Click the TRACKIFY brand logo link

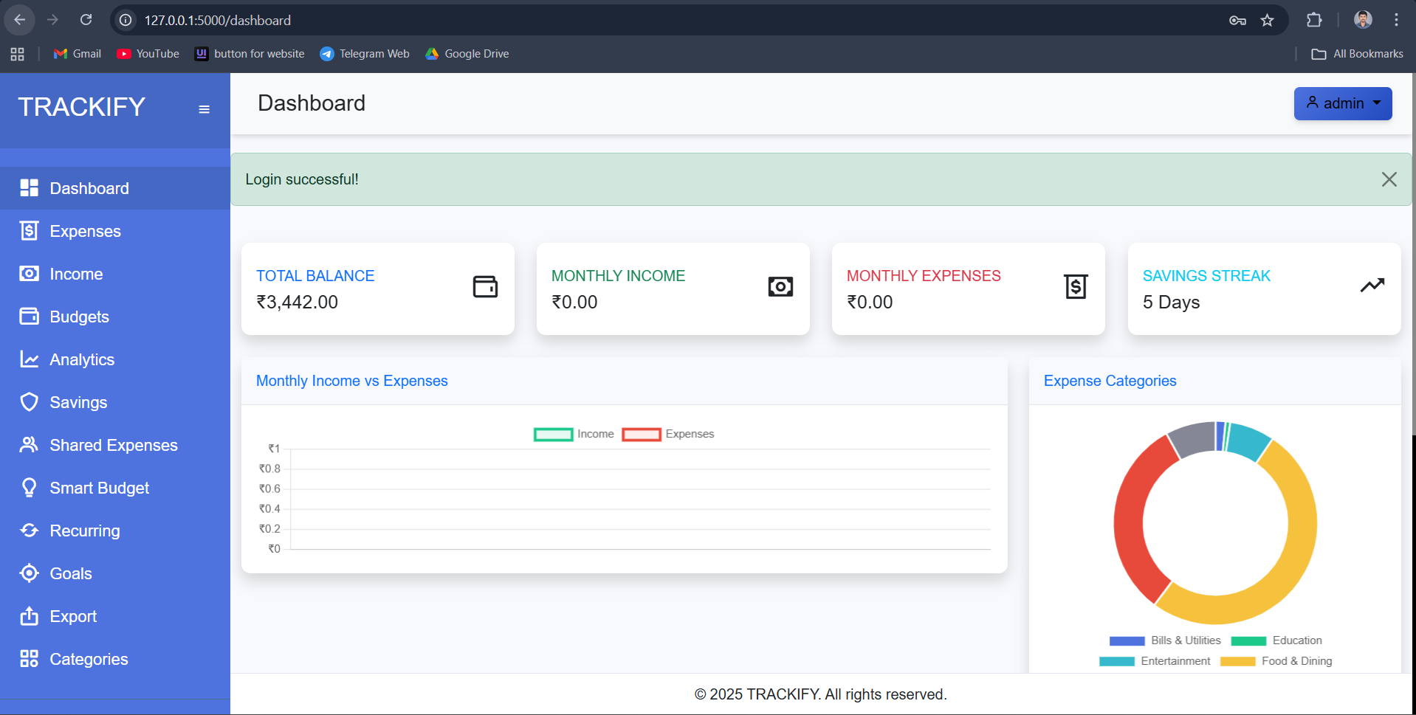coord(82,107)
